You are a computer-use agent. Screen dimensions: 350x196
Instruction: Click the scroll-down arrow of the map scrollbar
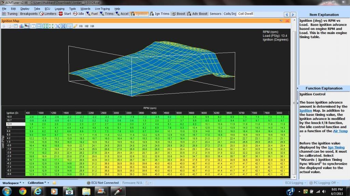(x=294, y=177)
